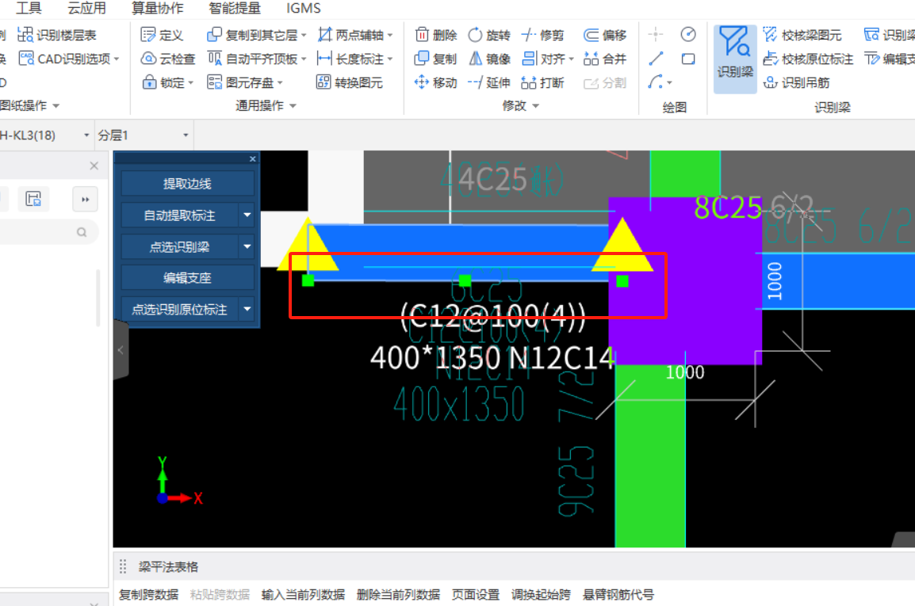This screenshot has width=915, height=606.
Task: Select 长度标注 tool
Action: pyautogui.click(x=354, y=59)
